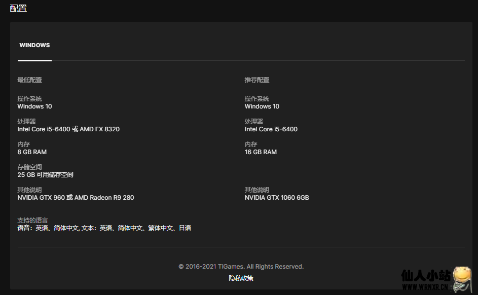The height and width of the screenshot is (295, 478).
Task: Click the 支持的语言 label
Action: pos(32,220)
